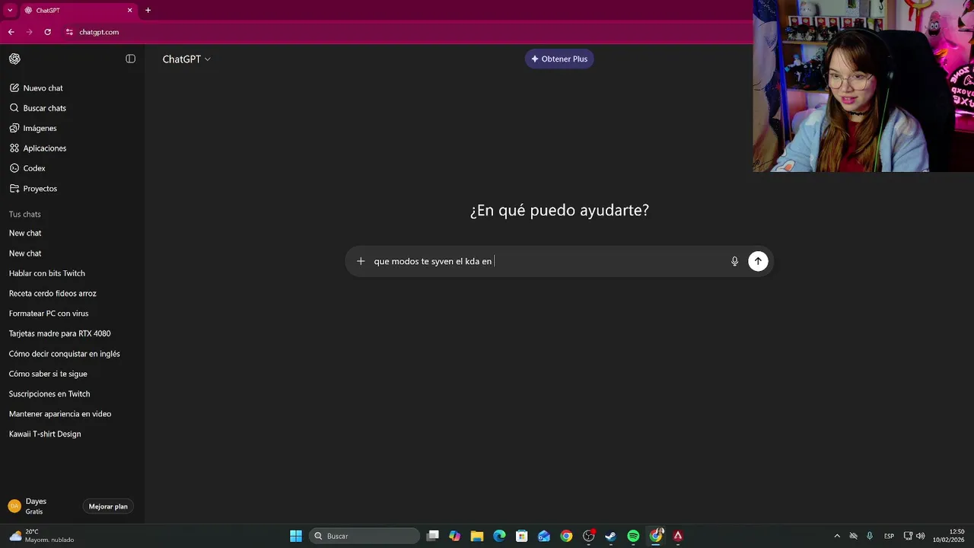Click the ESP language indicator
Image resolution: width=974 pixels, height=548 pixels.
click(x=889, y=536)
